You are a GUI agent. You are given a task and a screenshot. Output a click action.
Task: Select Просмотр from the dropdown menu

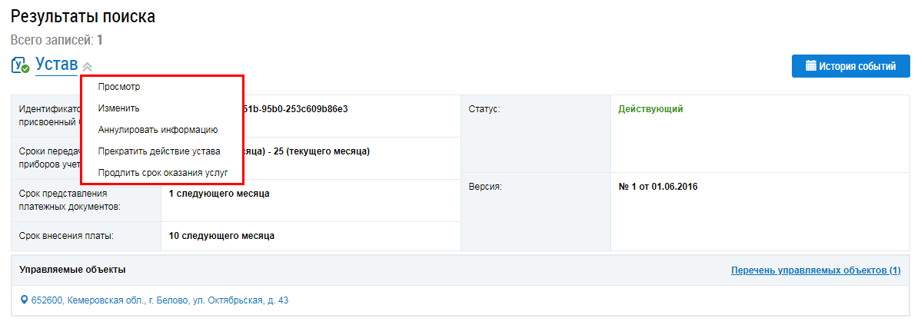(x=119, y=87)
